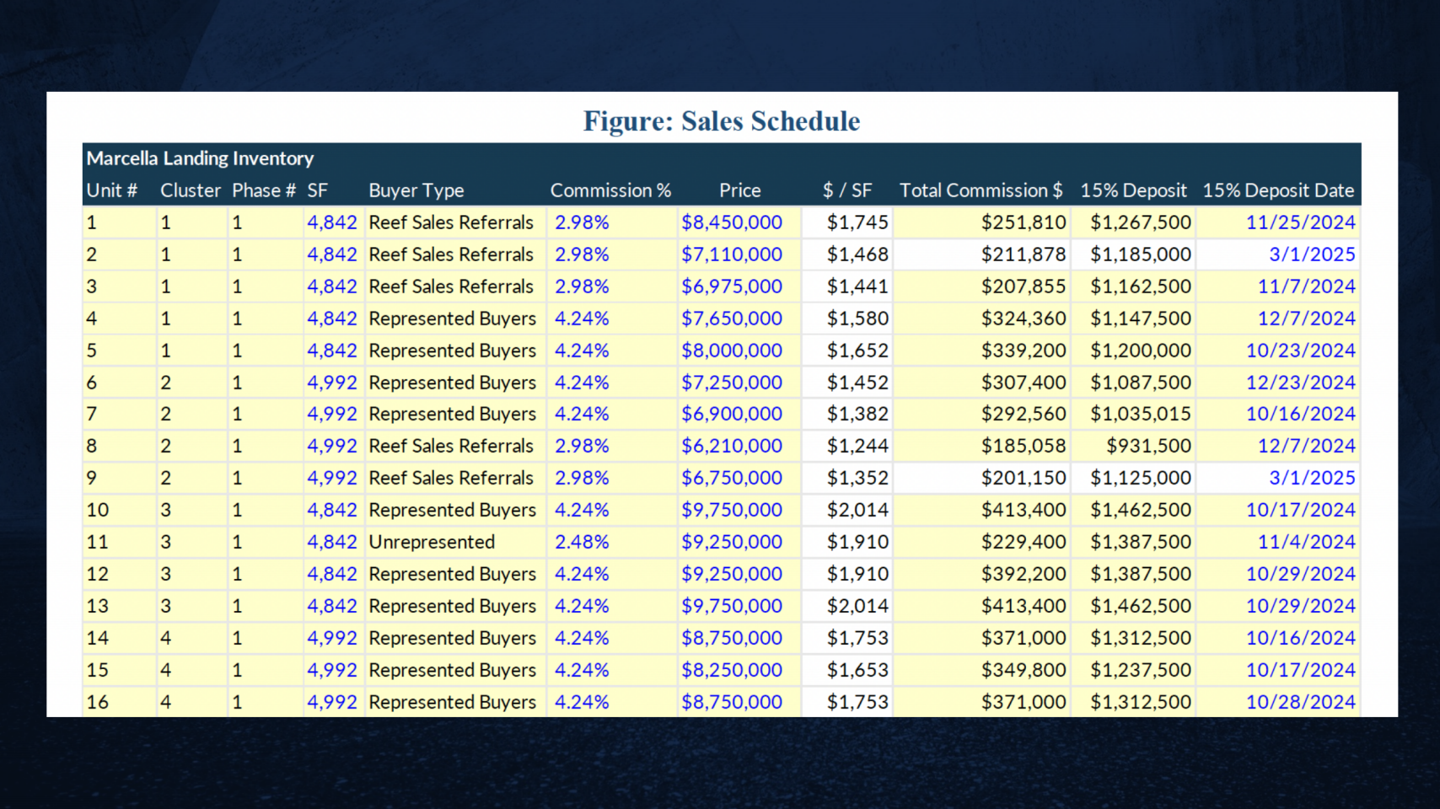Select the $8,450,000 price cell
This screenshot has width=1440, height=809.
coord(731,222)
